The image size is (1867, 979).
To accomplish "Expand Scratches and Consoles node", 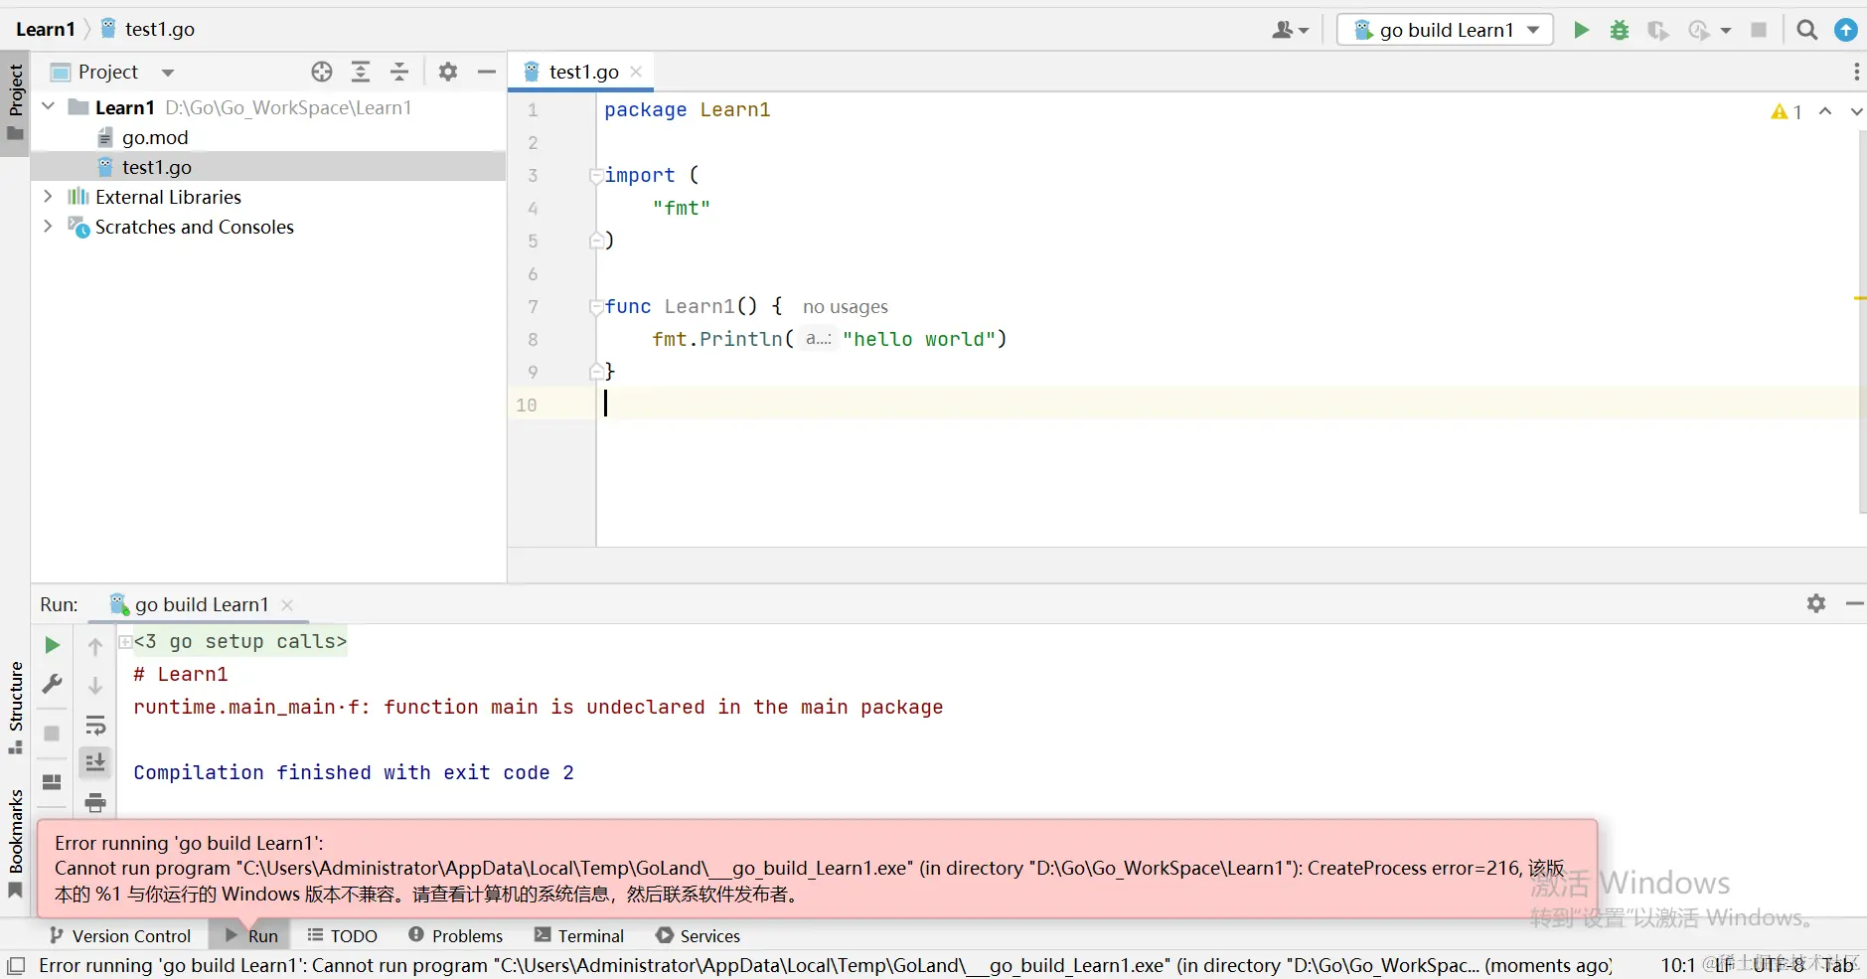I will click(48, 226).
